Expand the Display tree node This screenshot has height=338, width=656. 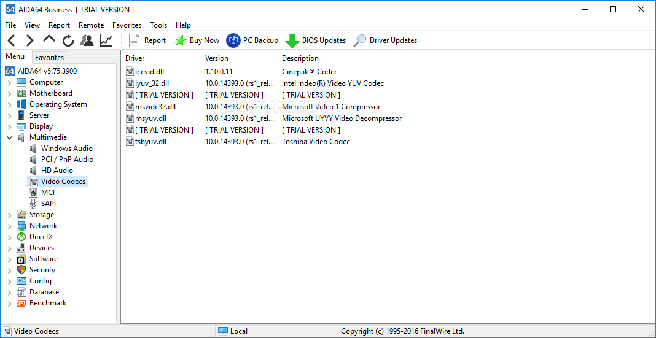10,126
